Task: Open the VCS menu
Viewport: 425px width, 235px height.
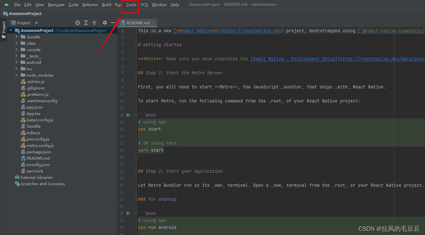Action: [x=144, y=4]
